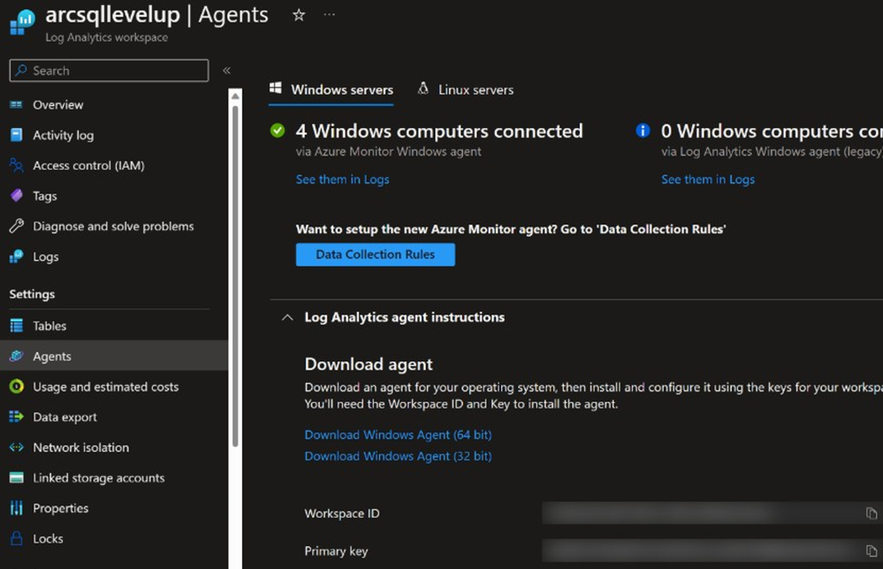The image size is (883, 569).
Task: Click the Properties bars icon
Action: tap(16, 508)
